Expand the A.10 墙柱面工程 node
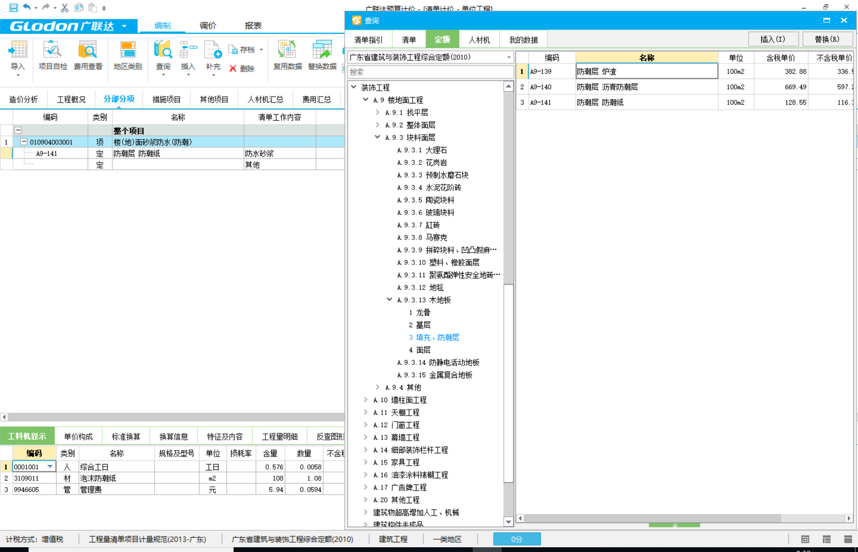 365,400
